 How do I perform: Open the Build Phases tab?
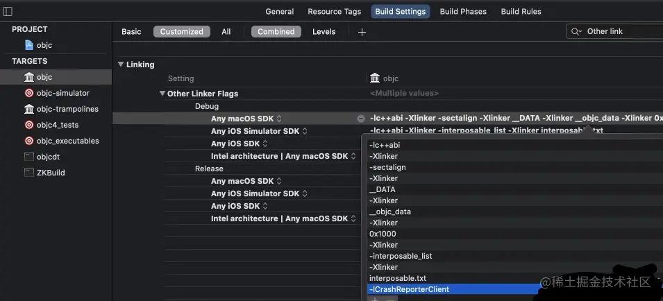(x=463, y=12)
